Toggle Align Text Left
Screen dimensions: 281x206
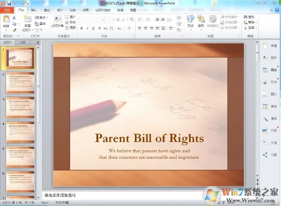coord(140,28)
